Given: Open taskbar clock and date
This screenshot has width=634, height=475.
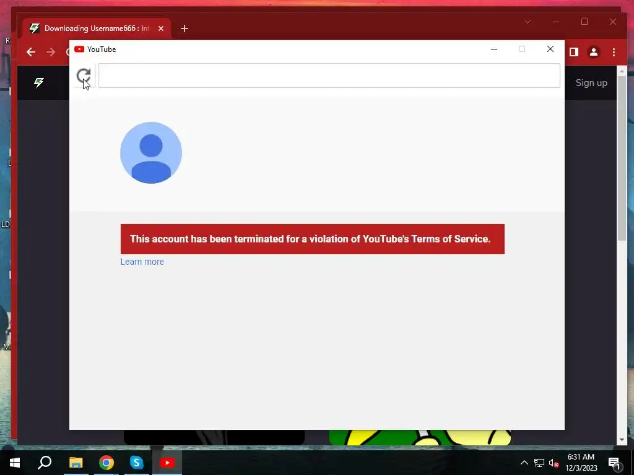Looking at the screenshot, I should click(581, 463).
